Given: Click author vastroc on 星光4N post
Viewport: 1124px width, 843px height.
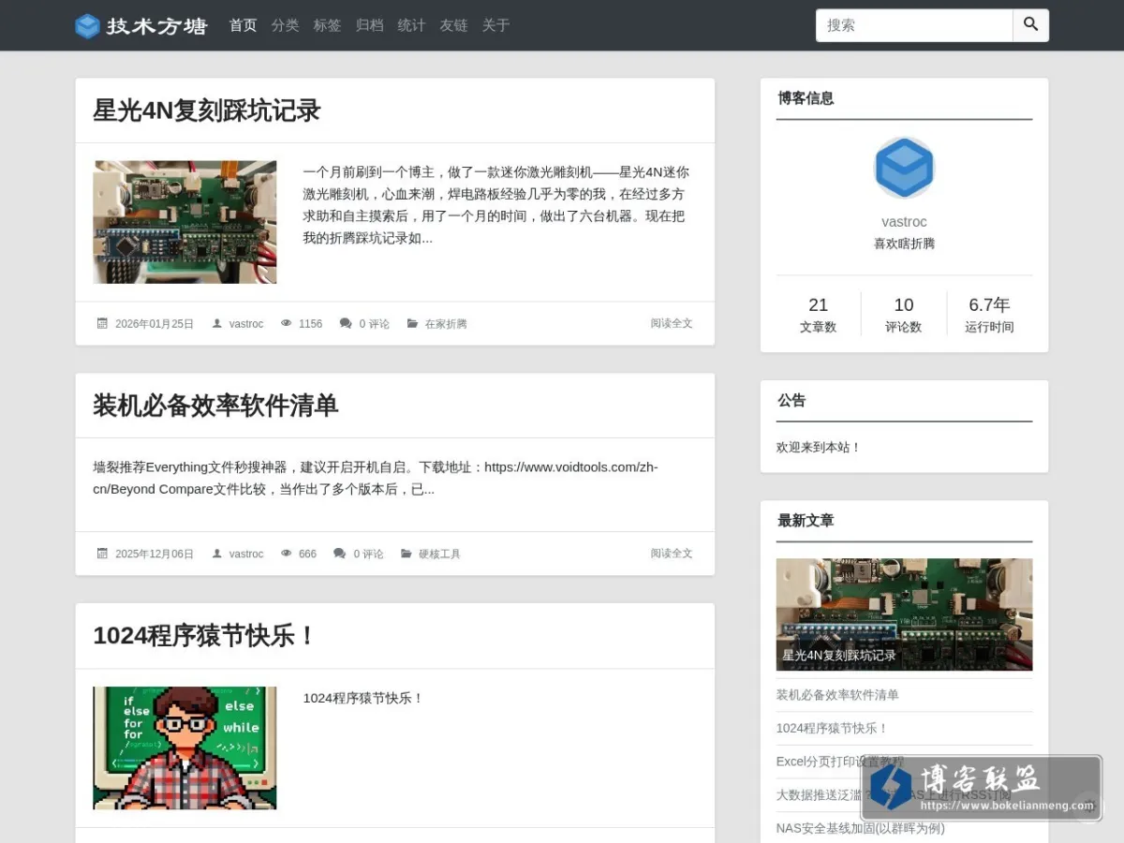Looking at the screenshot, I should (246, 324).
